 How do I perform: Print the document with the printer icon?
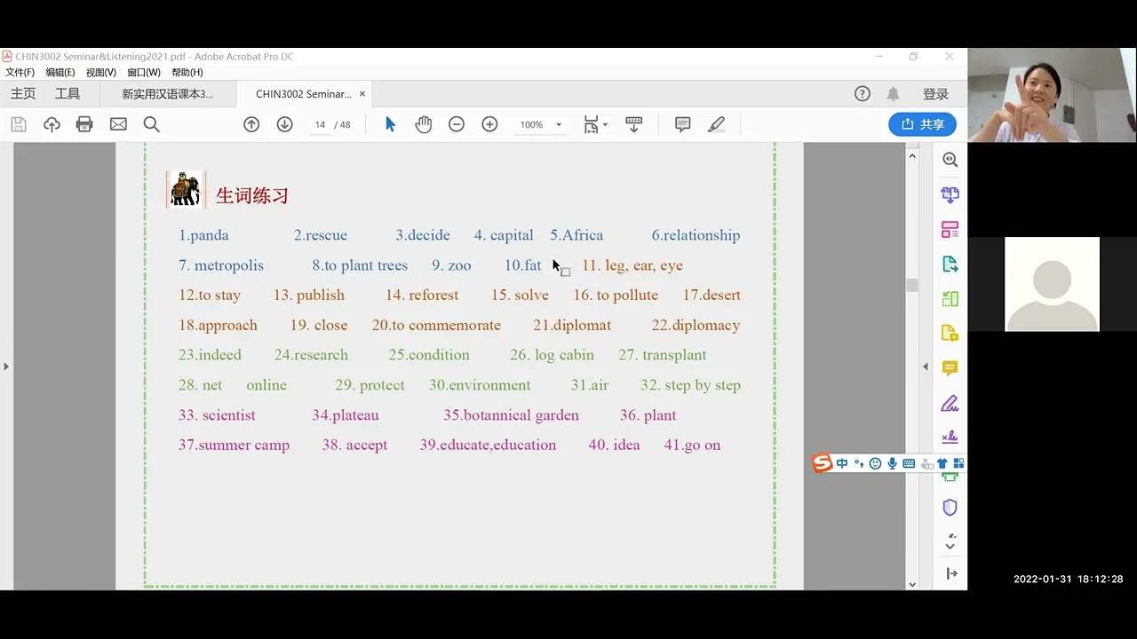[84, 124]
